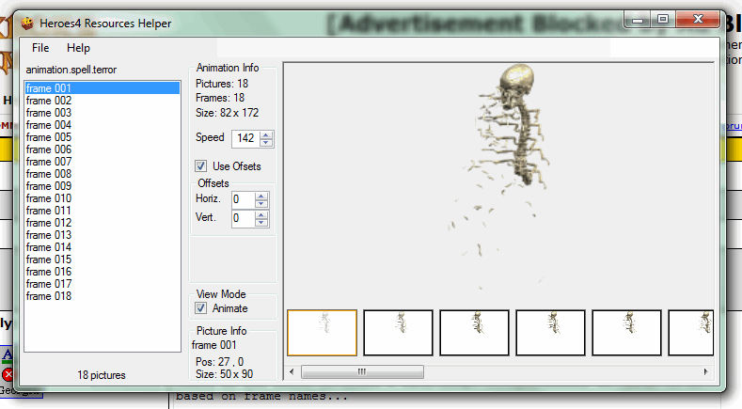The width and height of the screenshot is (742, 409).
Task: Select frame 003 in the list
Action: [x=103, y=113]
